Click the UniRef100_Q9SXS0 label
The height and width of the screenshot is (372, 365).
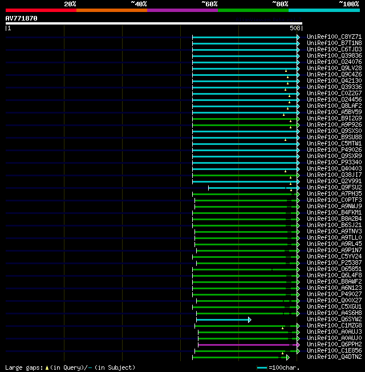[334, 131]
